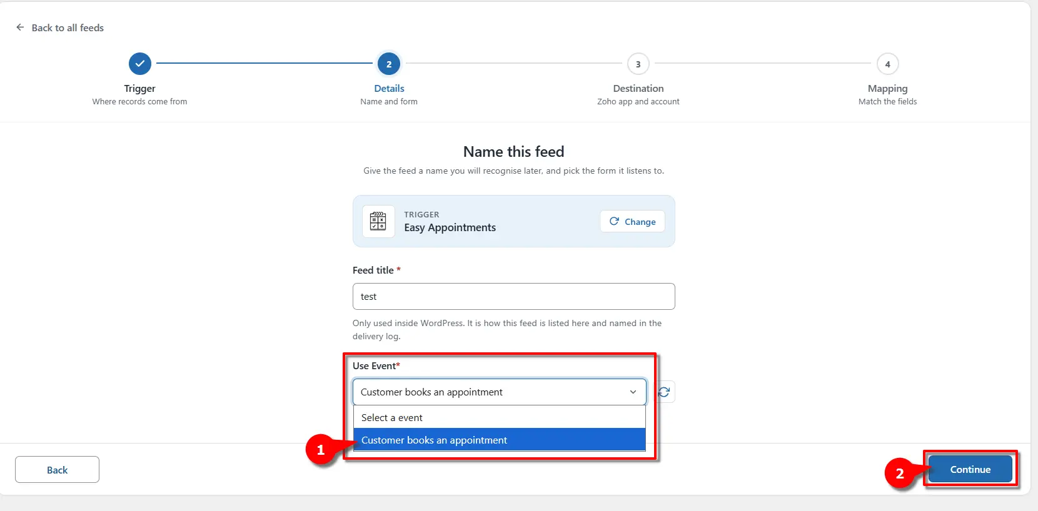Image resolution: width=1038 pixels, height=511 pixels.
Task: Open the Use Event dropdown
Action: click(x=499, y=392)
